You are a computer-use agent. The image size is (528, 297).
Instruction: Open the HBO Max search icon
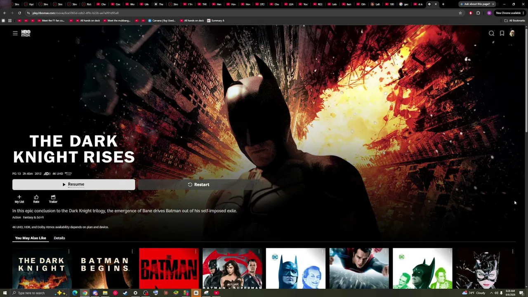tap(491, 33)
